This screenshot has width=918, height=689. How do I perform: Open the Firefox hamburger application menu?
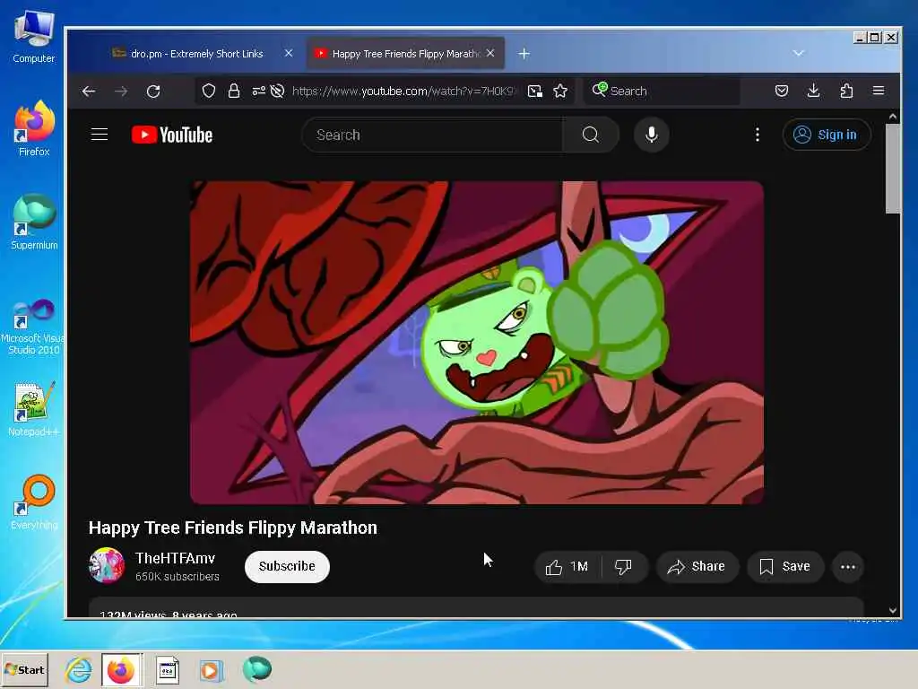coord(879,91)
